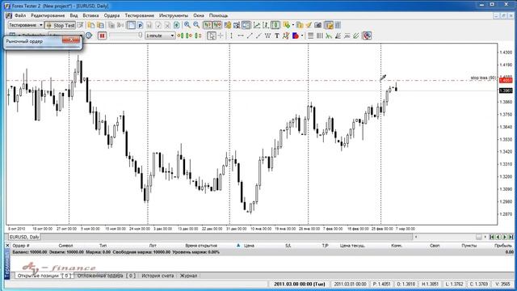Select the shapes tool icon
The height and width of the screenshot is (291, 517).
[295, 36]
